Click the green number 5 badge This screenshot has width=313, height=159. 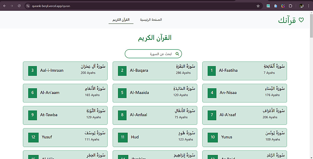(x=122, y=93)
